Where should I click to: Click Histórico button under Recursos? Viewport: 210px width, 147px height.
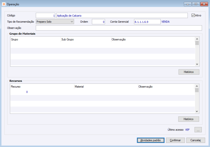(x=188, y=119)
